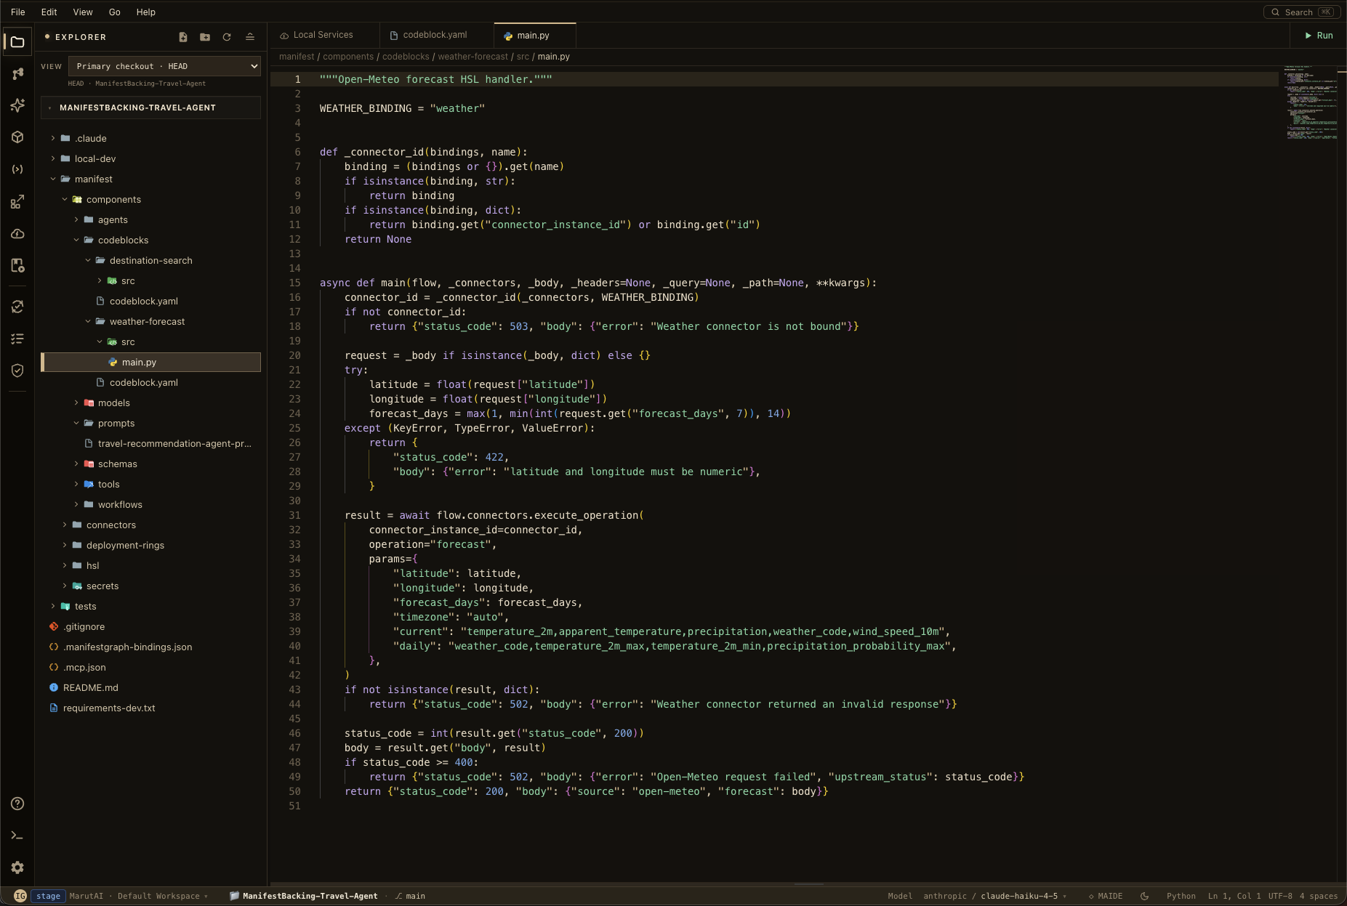
Task: Collapse all folders with Explorer header icon
Action: click(x=249, y=37)
